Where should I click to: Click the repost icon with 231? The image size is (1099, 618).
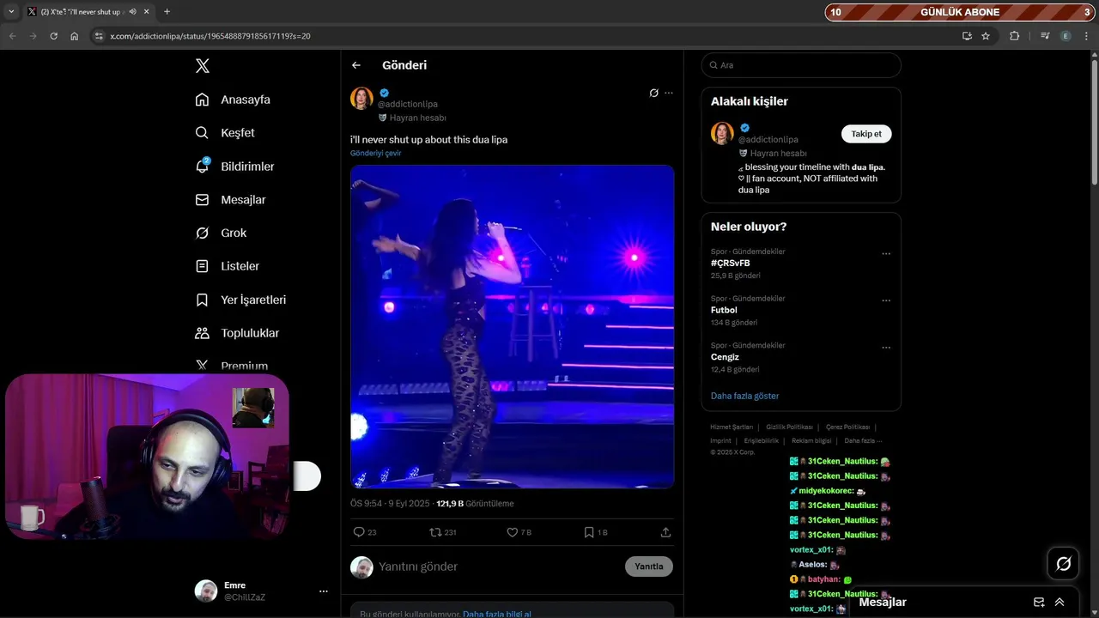click(442, 532)
